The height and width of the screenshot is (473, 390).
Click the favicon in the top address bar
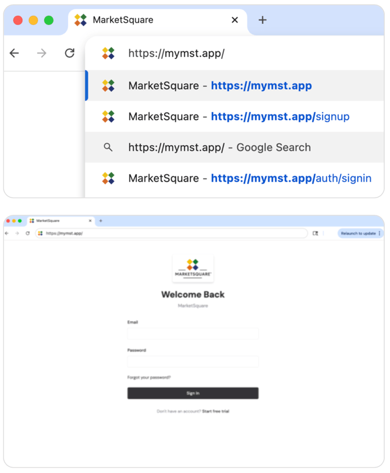click(108, 54)
